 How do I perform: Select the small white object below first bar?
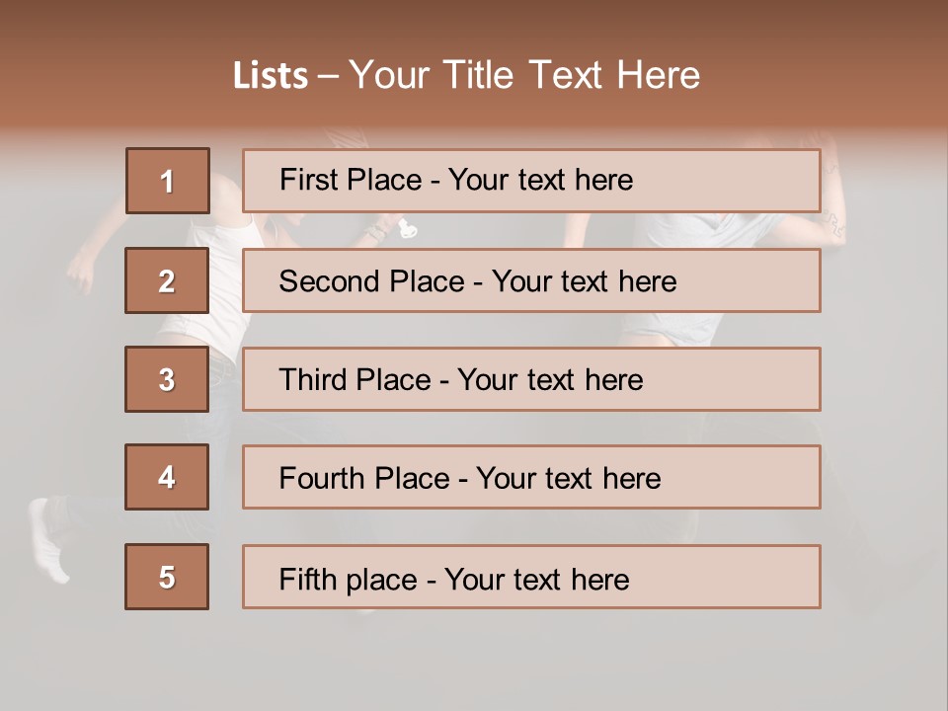[407, 230]
